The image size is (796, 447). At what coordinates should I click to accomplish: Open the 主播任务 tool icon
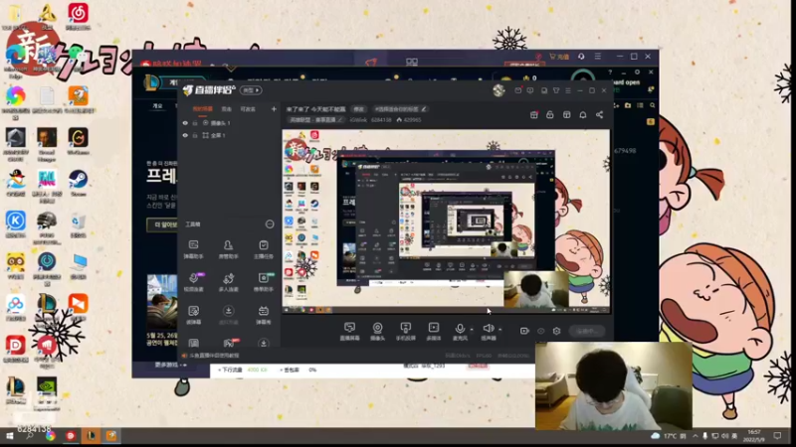[264, 249]
